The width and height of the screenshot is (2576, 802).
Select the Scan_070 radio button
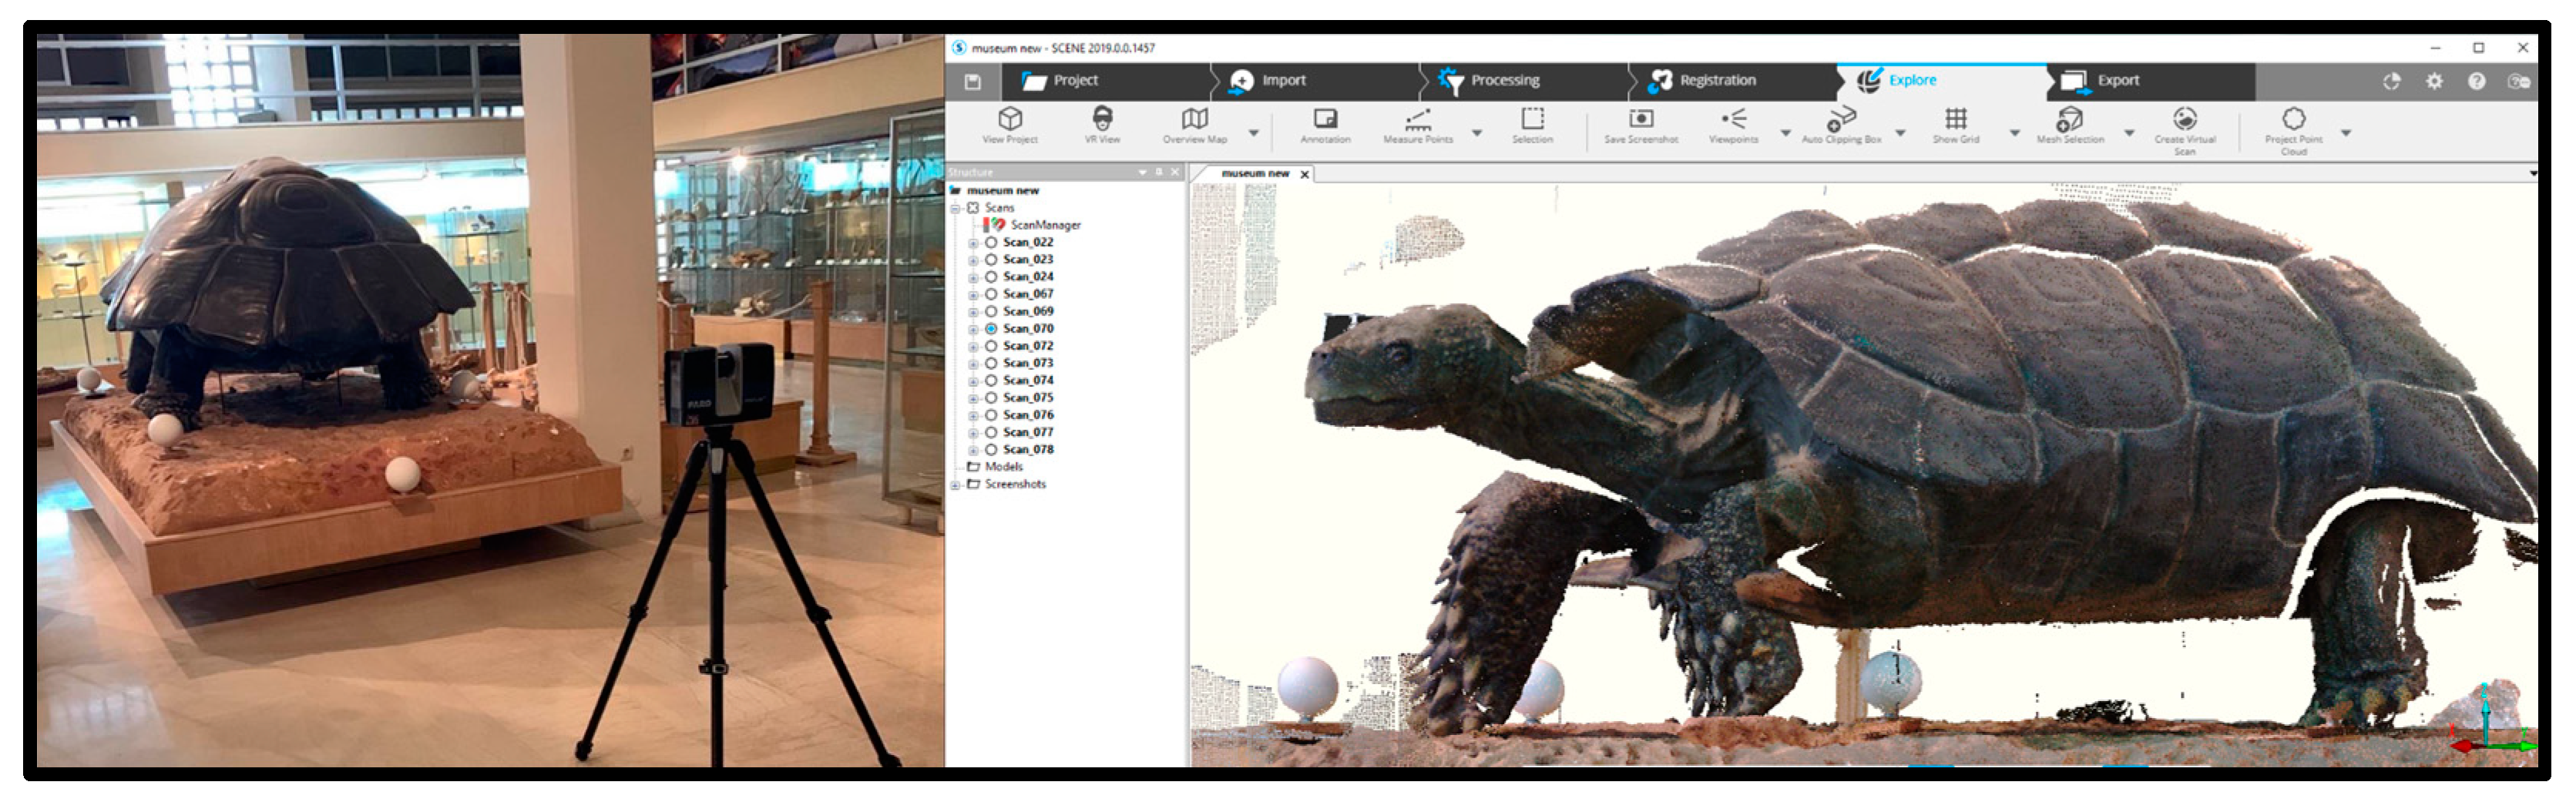tap(991, 329)
